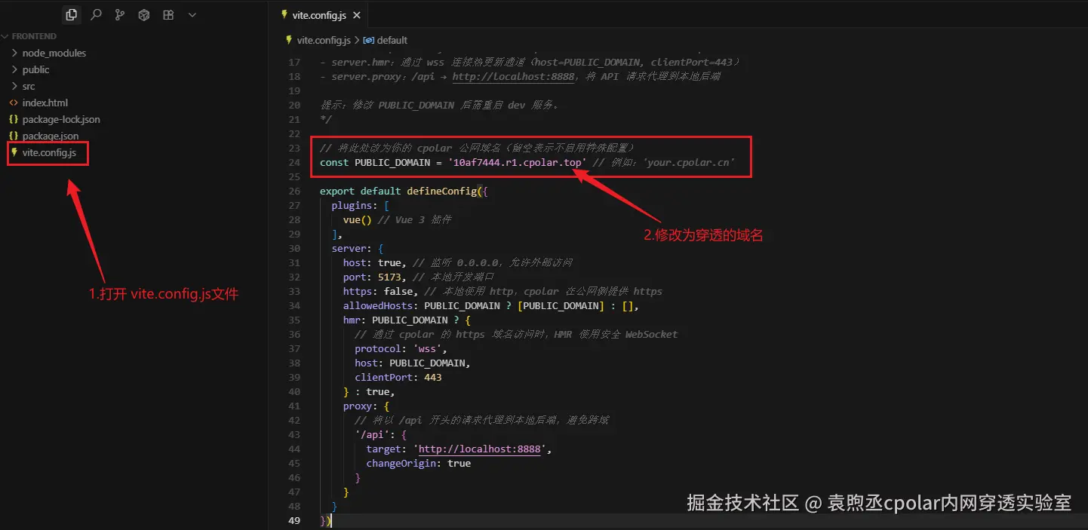Screen dimensions: 1088x530
Task: Click the Vite icon beside vite.config.js in explorer
Action: [x=14, y=152]
